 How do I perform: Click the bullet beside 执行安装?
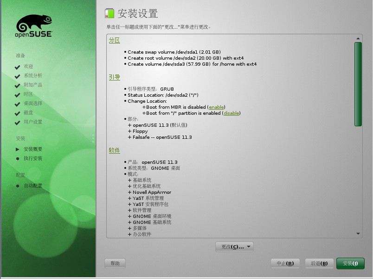pos(17,159)
